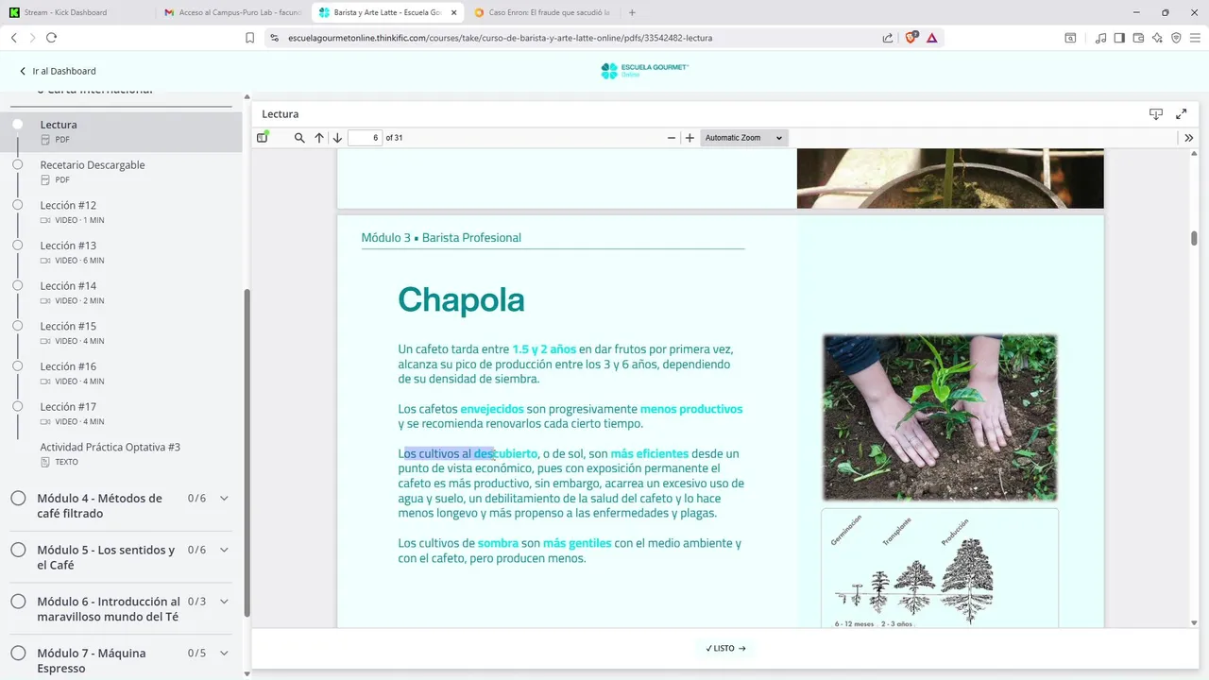This screenshot has width=1209, height=680.
Task: Click Módulo 6 completion circle
Action: (18, 602)
